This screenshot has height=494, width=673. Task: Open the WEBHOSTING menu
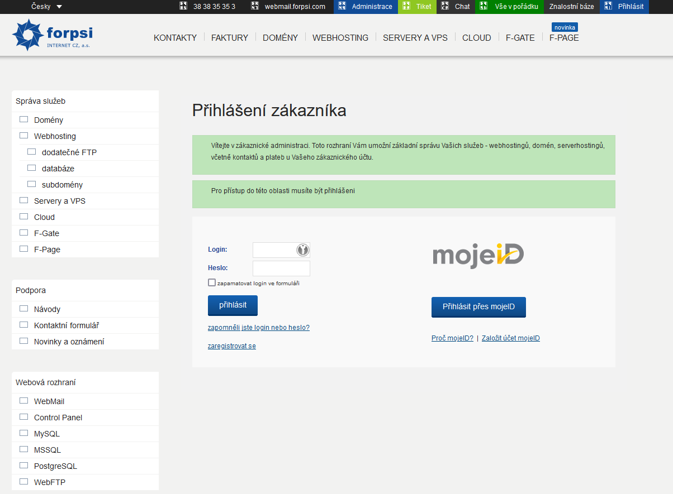(340, 38)
